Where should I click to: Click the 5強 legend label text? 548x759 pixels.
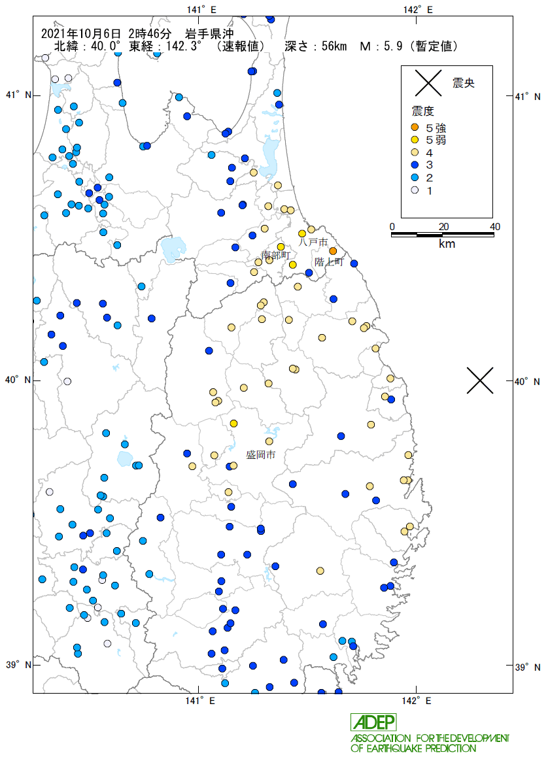436,128
